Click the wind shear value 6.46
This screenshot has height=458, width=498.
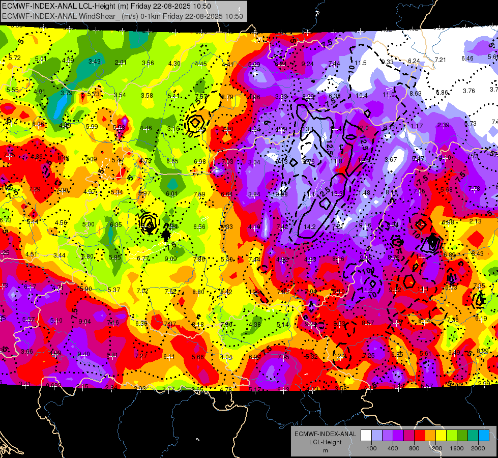point(467,59)
